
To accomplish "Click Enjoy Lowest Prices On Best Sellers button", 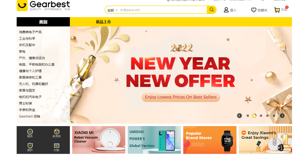I will pos(181,97).
